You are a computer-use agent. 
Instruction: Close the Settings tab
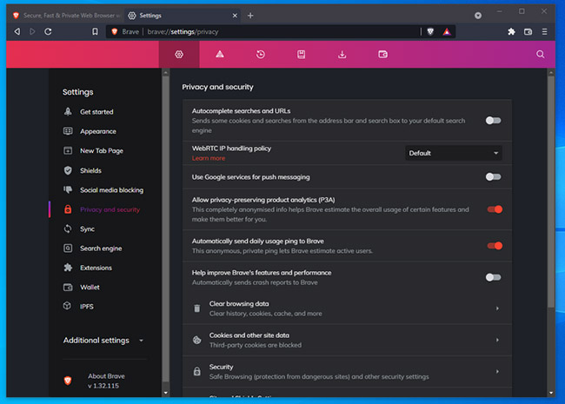click(x=235, y=16)
